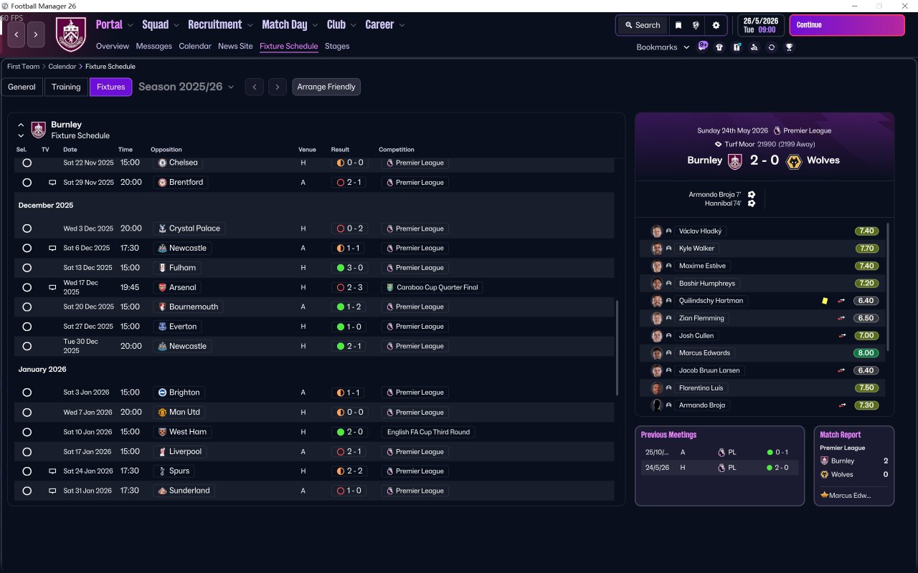This screenshot has width=918, height=573.
Task: Go back with the left navigation arrow
Action: point(16,34)
